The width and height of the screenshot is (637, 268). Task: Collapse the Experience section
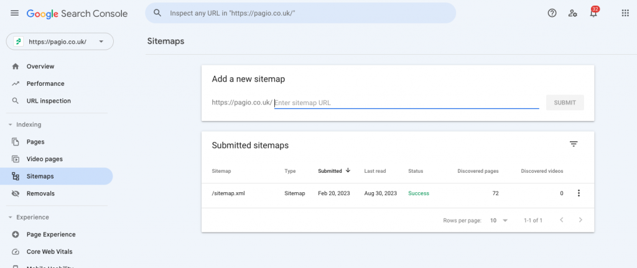(11, 217)
